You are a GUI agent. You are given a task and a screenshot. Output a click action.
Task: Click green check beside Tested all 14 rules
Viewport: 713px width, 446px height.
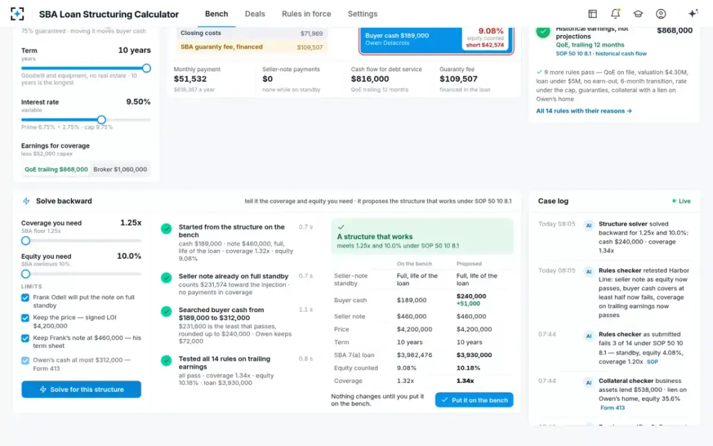[167, 360]
